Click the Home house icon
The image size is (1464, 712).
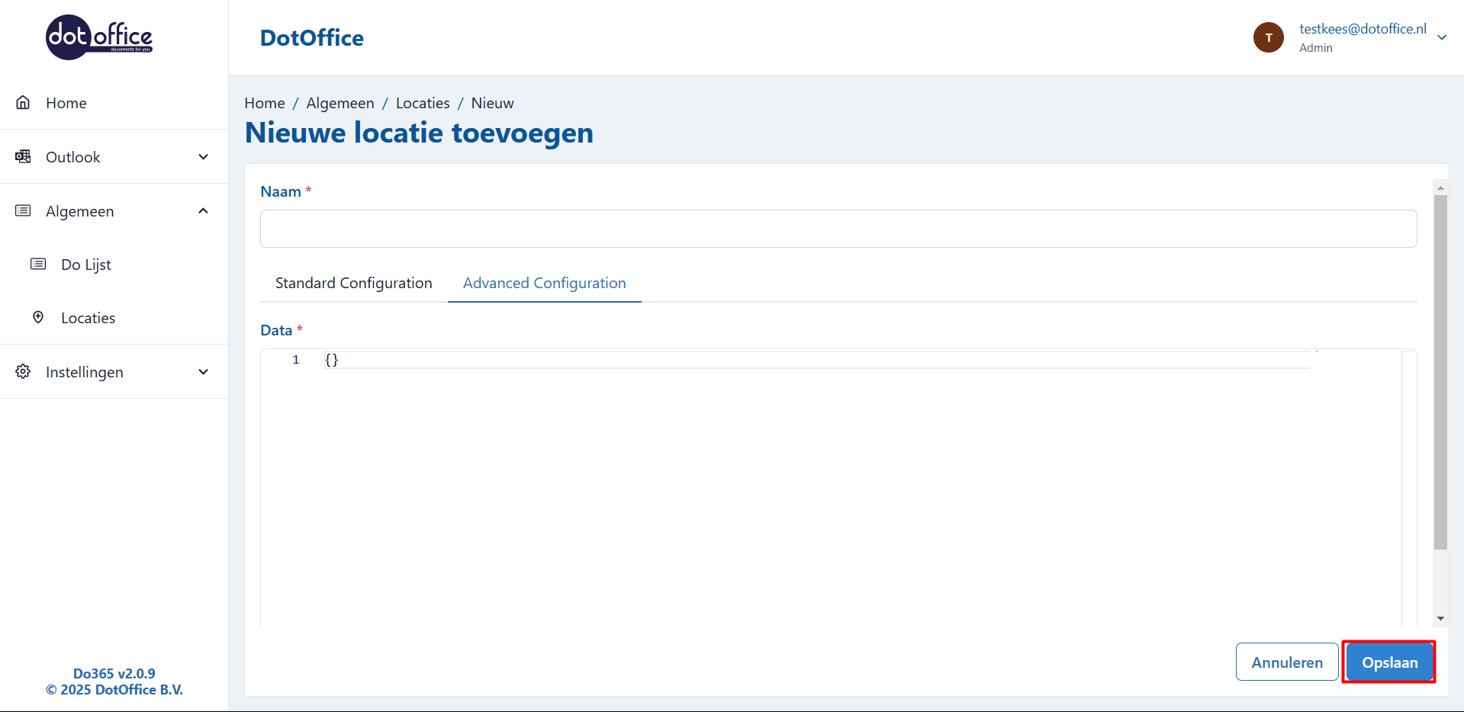point(24,103)
